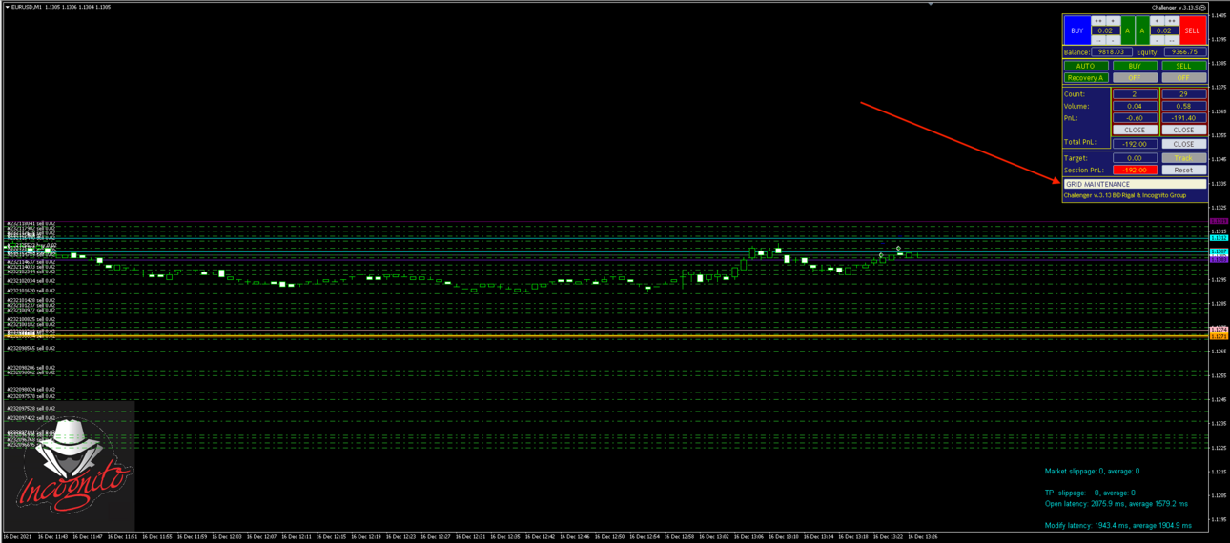Switch the OFF toggle under green SELL
Viewport: 1230px width, 543px height.
tap(1184, 78)
